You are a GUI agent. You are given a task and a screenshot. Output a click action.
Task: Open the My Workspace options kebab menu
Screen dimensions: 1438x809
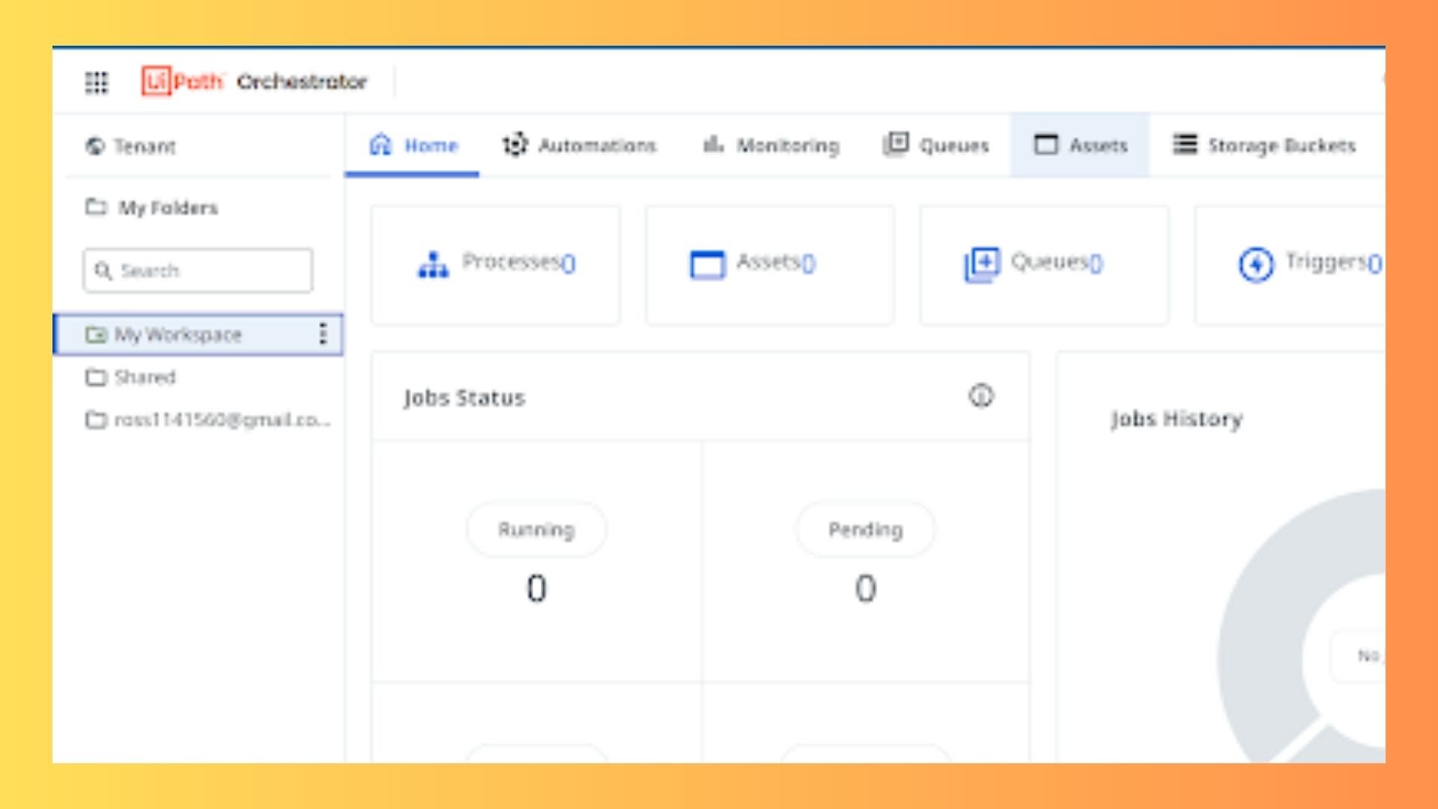point(323,335)
